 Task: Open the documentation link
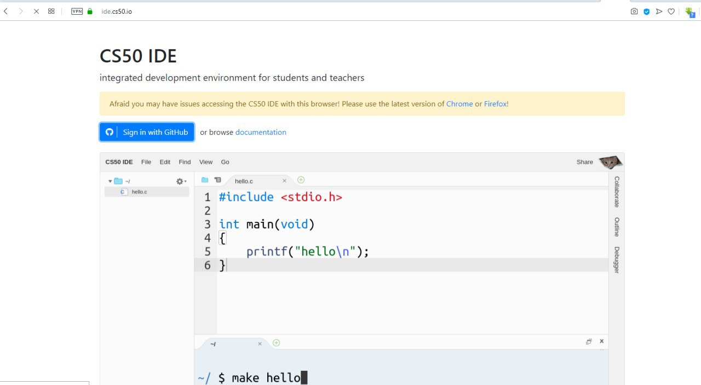click(261, 132)
